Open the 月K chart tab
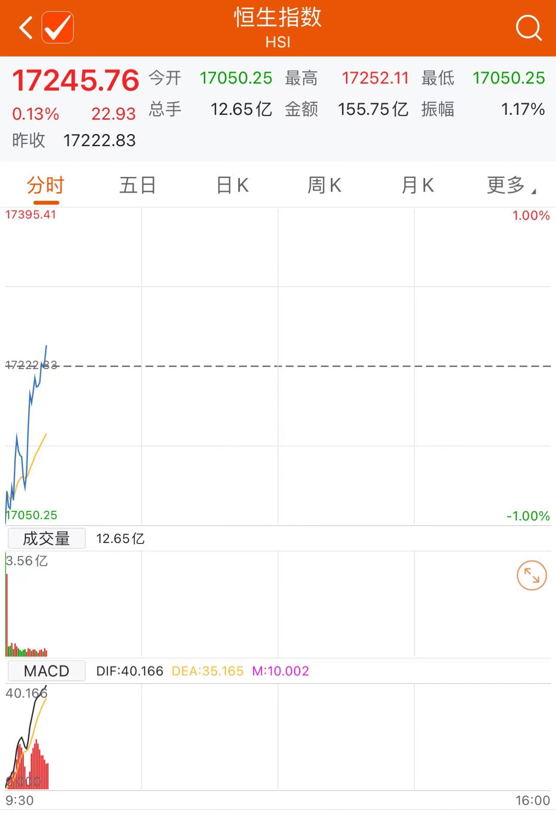 [417, 186]
